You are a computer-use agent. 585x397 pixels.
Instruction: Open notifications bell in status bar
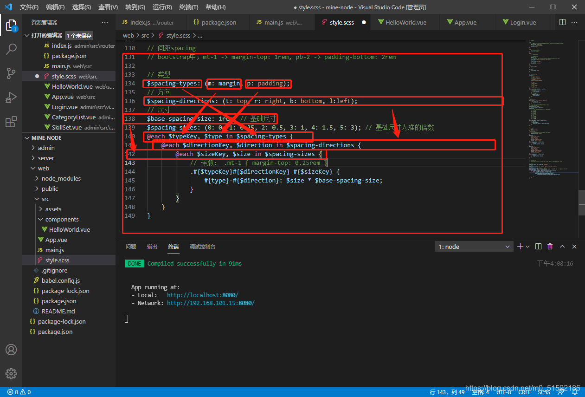[x=575, y=392]
